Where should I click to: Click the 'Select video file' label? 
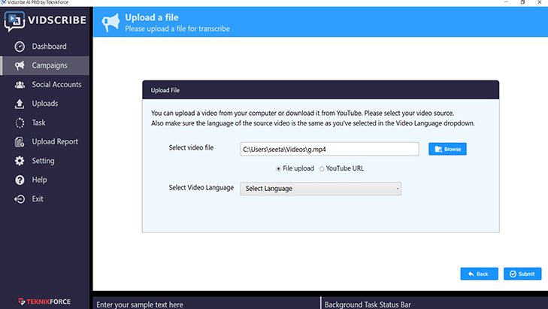[x=191, y=147]
